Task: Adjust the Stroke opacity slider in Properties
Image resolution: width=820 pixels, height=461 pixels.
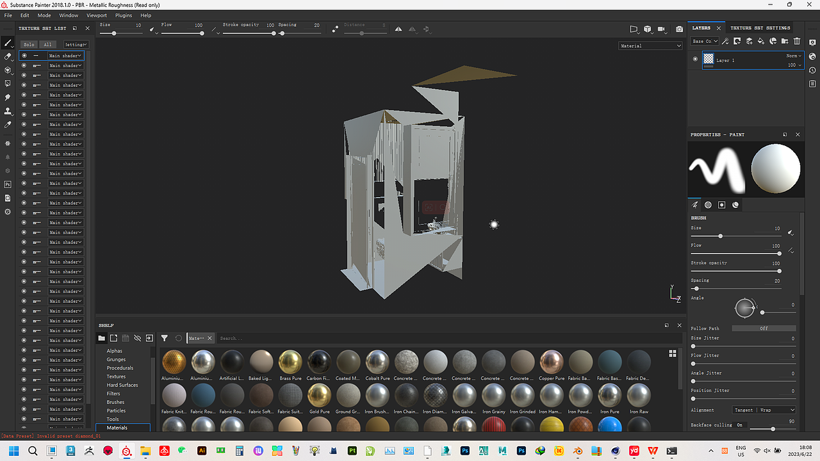Action: click(735, 271)
